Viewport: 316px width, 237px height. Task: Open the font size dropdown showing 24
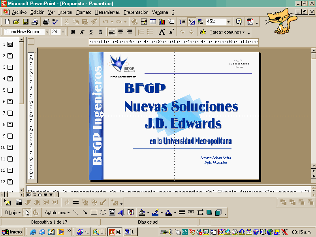63,32
